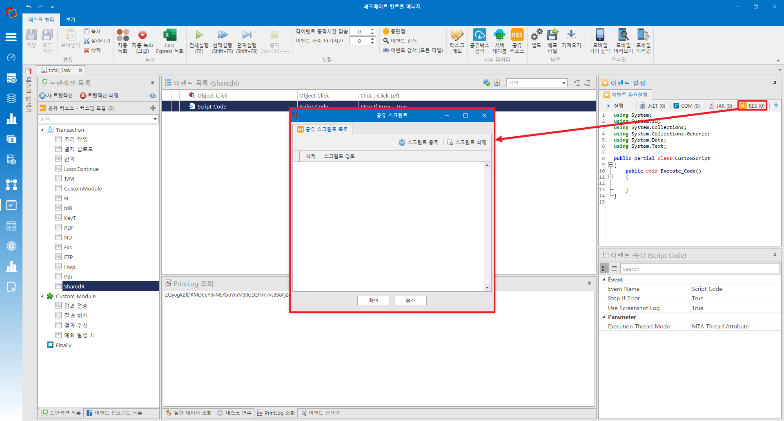Collapse the Event property group
Image resolution: width=784 pixels, height=421 pixels.
click(x=604, y=279)
